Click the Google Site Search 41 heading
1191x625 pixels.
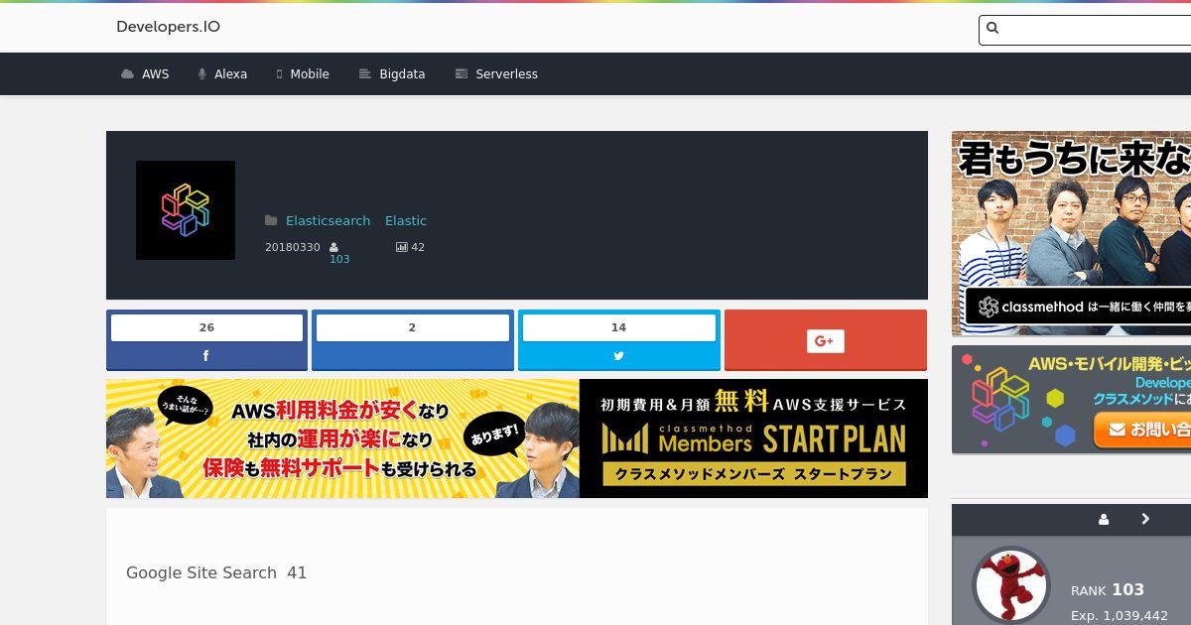216,572
